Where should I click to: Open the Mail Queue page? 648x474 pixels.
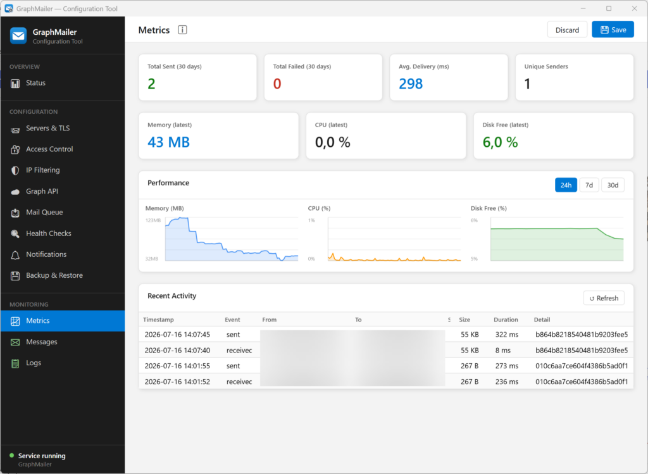[x=63, y=213]
